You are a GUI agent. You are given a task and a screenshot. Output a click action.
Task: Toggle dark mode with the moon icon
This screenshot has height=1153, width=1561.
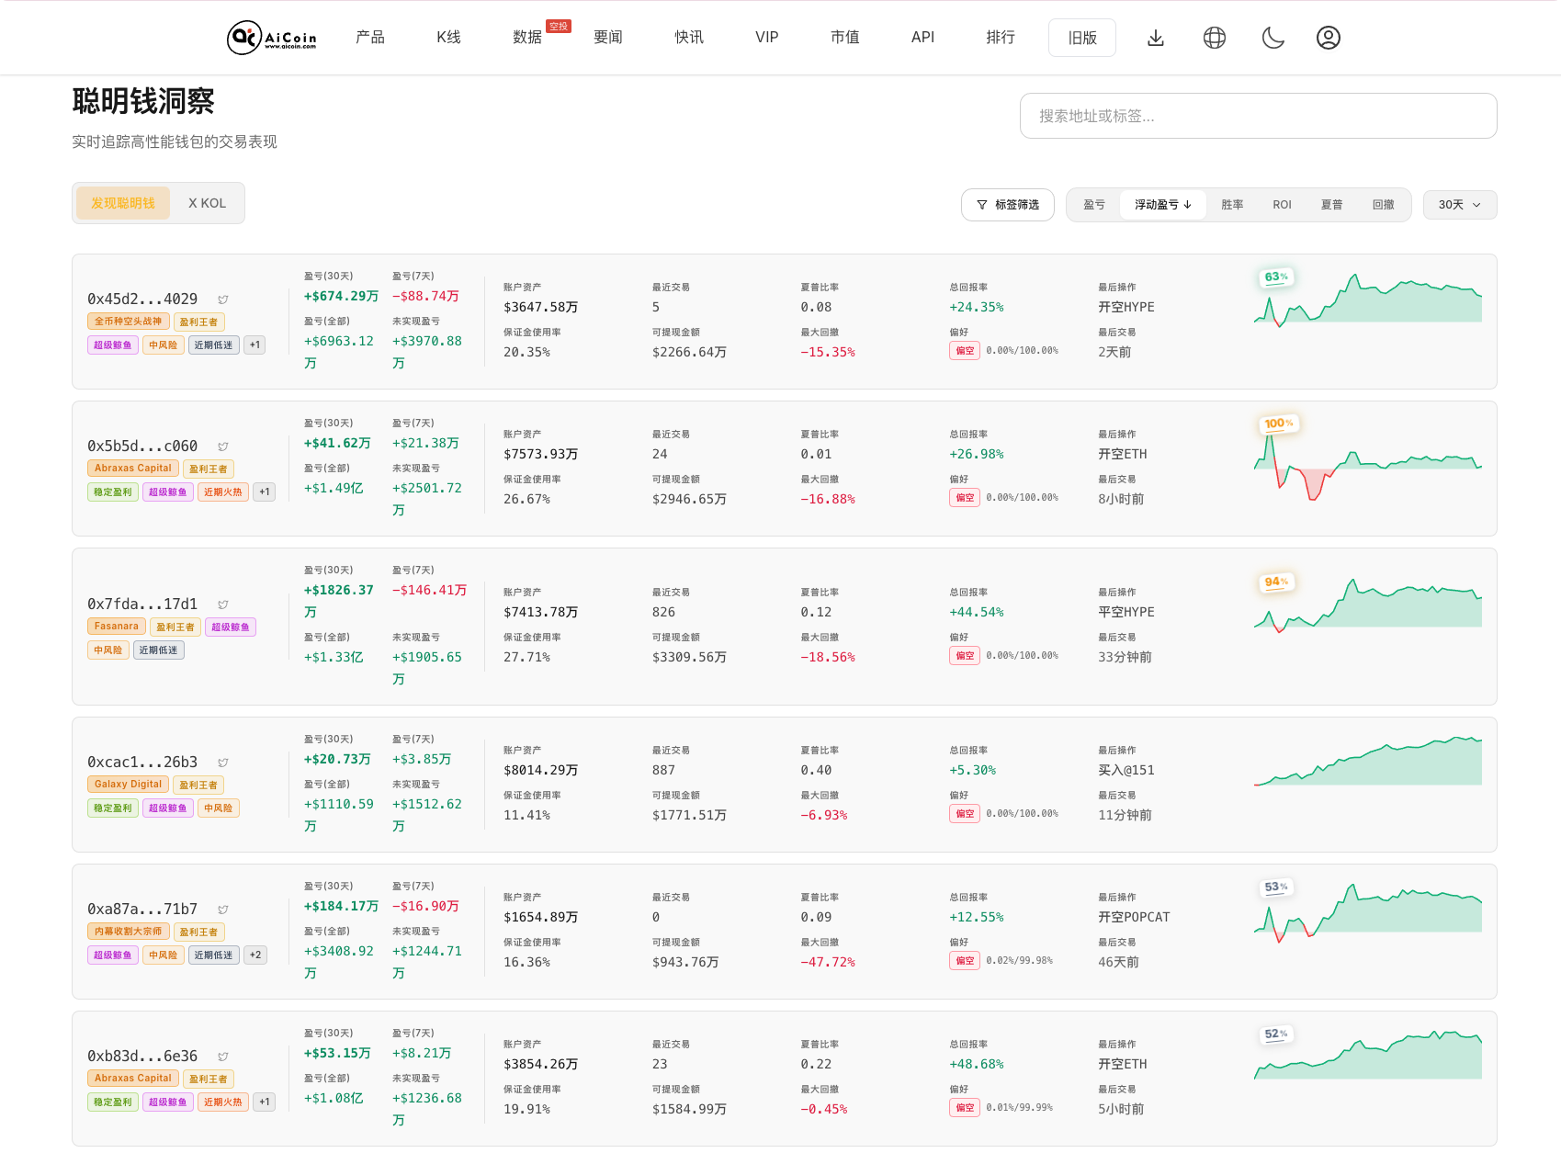1273,38
